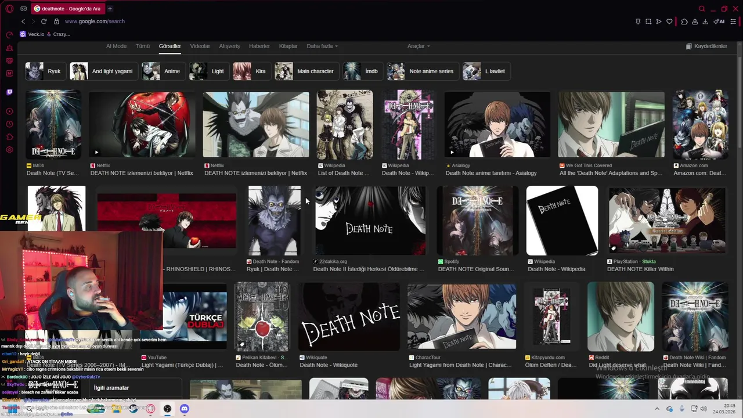Go forward with the forward arrow

[33, 21]
